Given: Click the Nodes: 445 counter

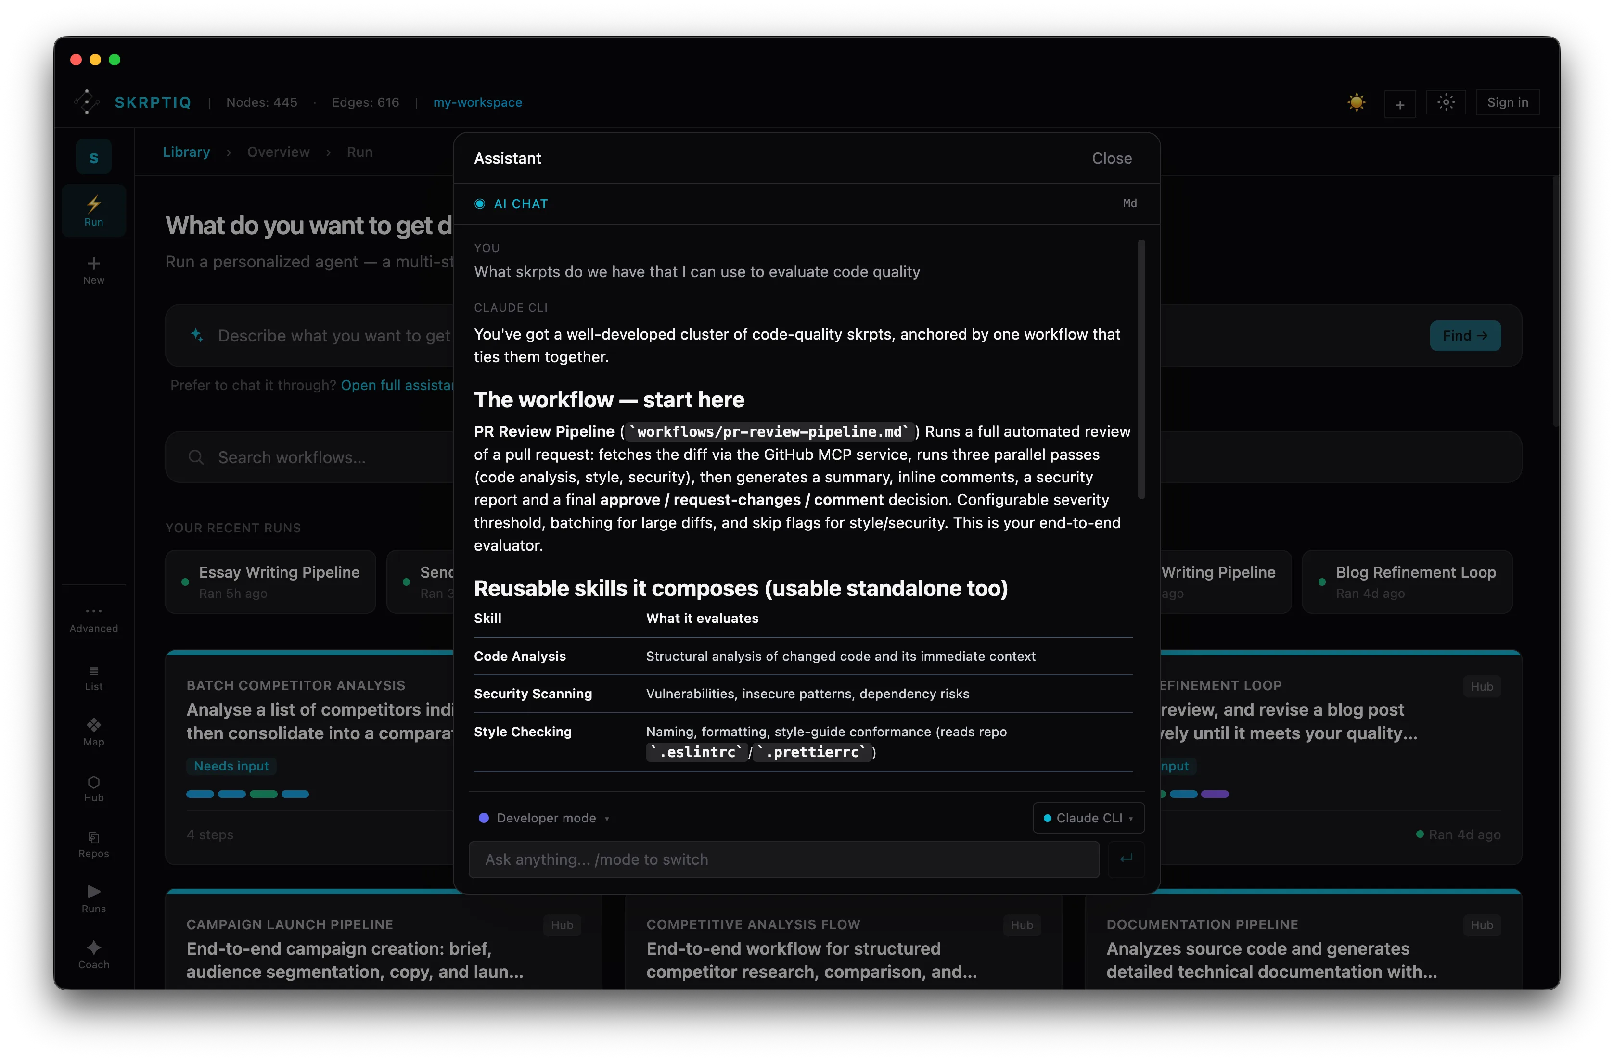Looking at the screenshot, I should pos(262,102).
